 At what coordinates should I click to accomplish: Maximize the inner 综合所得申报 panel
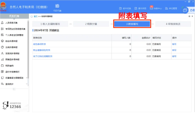(189, 16)
